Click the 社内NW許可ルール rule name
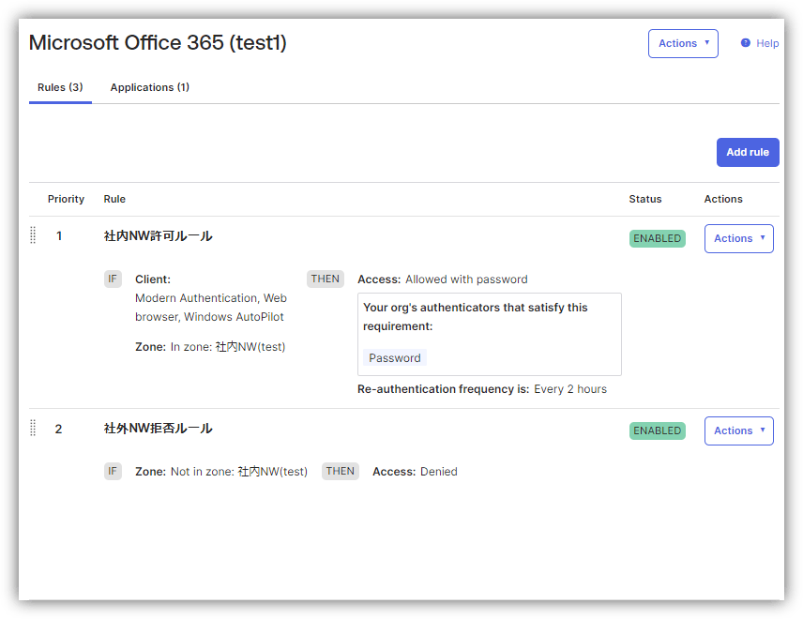This screenshot has width=803, height=619. (159, 236)
